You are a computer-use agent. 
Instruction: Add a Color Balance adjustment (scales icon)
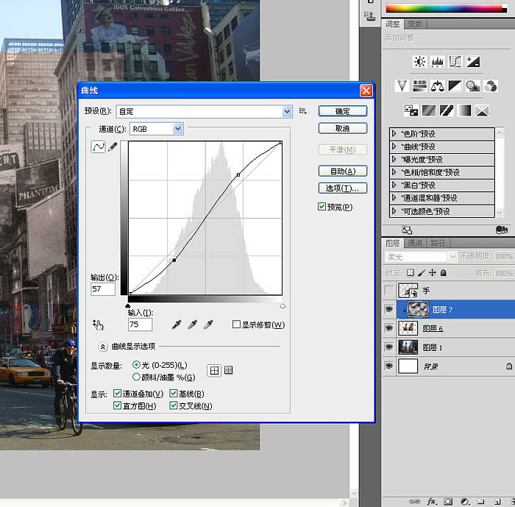tap(438, 86)
